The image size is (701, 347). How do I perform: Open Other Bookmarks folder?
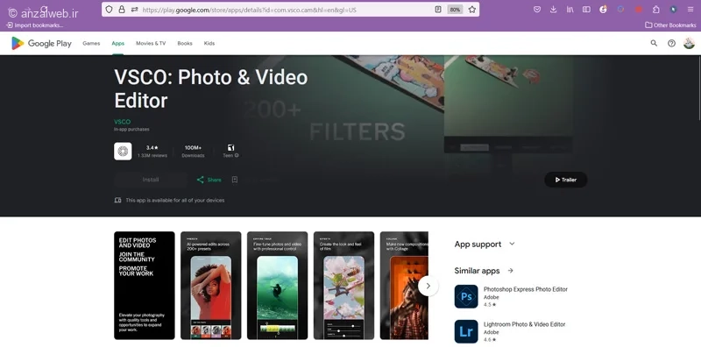pyautogui.click(x=670, y=25)
